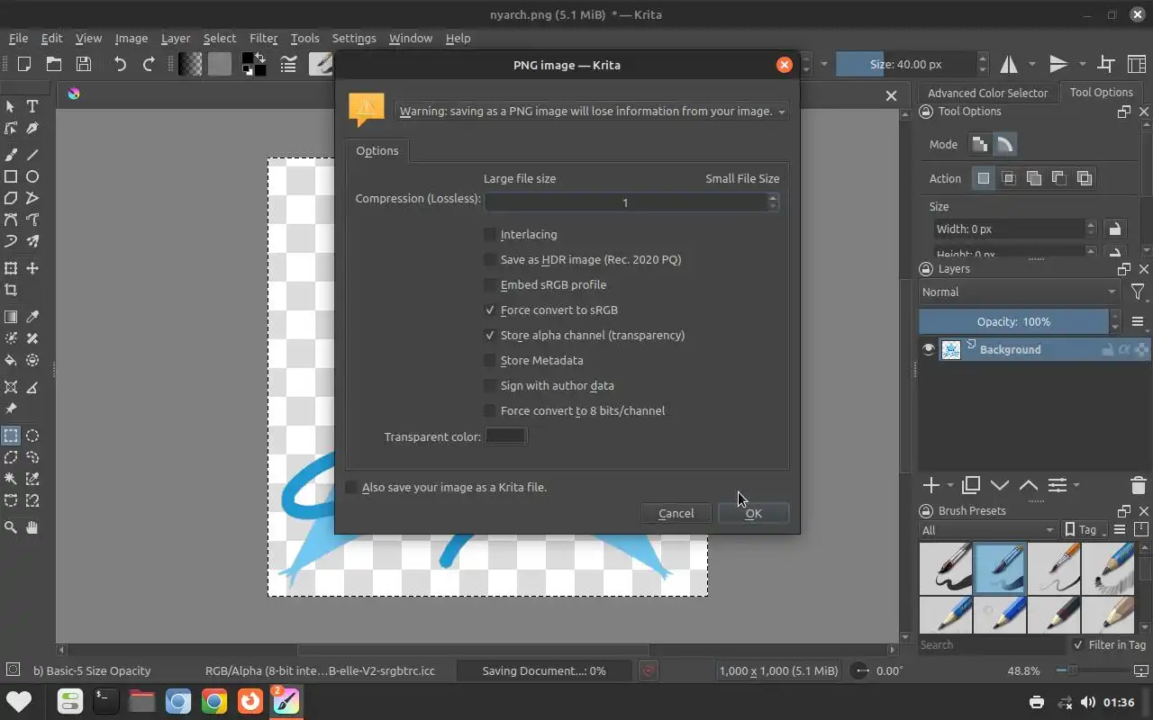Select the Fill bucket tool
Image resolution: width=1153 pixels, height=720 pixels.
11,360
